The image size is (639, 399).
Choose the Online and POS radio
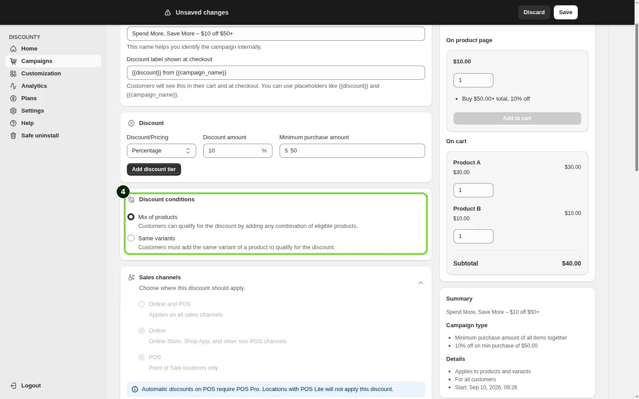142,304
